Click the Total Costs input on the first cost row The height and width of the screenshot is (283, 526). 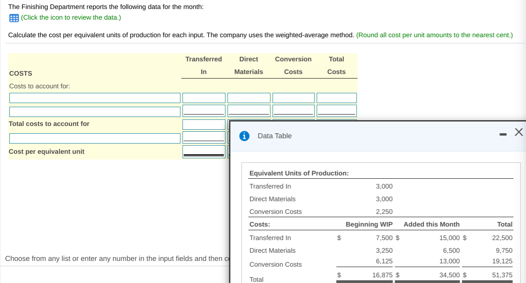(336, 98)
